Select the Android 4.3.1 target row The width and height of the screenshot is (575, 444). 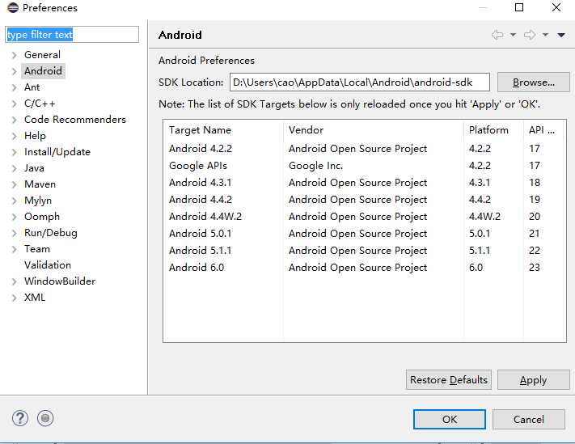[365, 182]
